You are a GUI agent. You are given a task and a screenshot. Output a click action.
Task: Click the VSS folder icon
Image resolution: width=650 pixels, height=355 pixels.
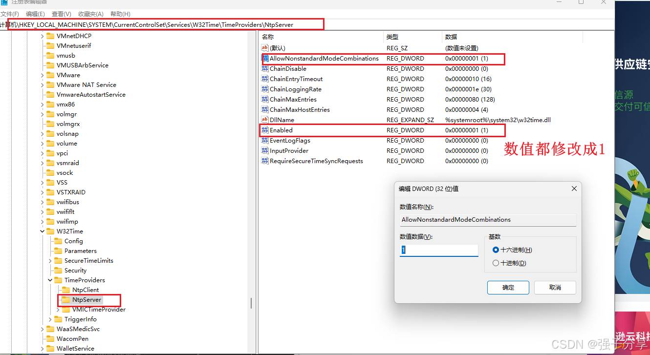point(50,182)
